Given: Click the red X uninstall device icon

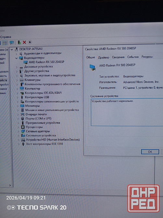Looking at the screenshot, I should (x=24, y=42).
